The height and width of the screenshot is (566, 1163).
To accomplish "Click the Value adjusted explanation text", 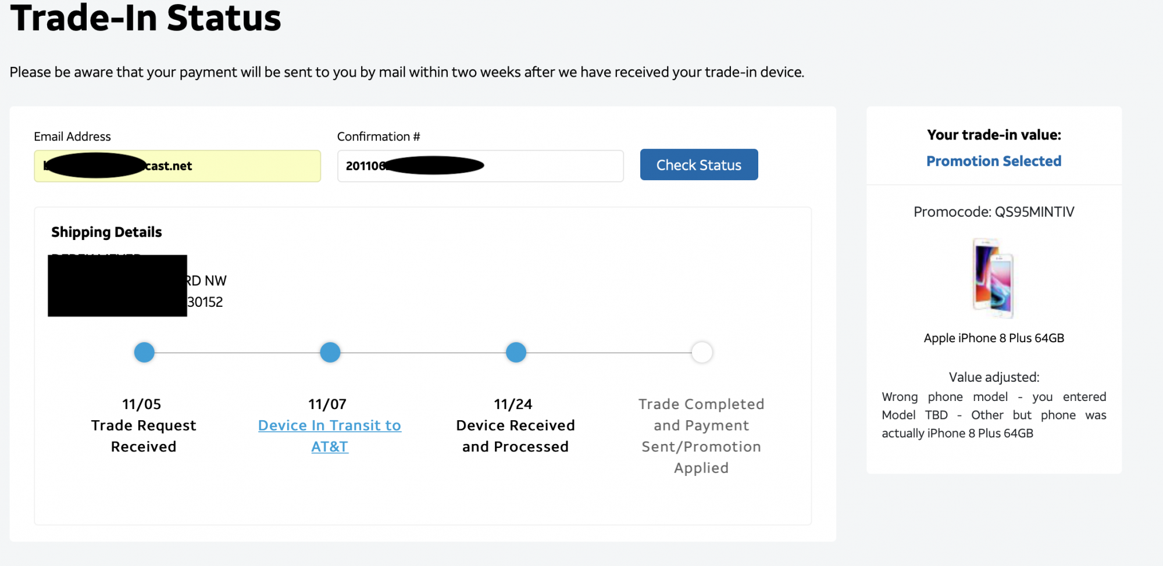I will pos(993,415).
